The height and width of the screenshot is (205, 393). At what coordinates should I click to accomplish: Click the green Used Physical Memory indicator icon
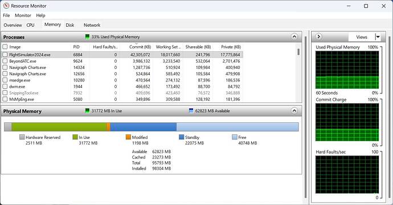(x=87, y=37)
